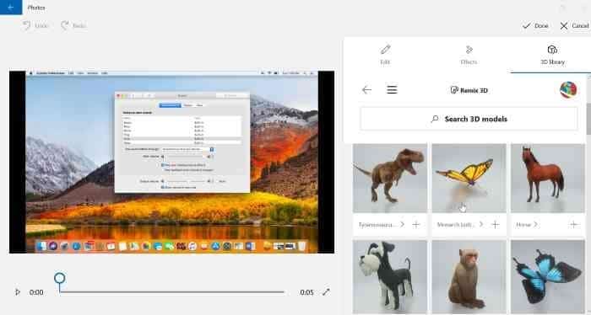Click the Remix 3D logo title
591x315 pixels.
pyautogui.click(x=469, y=90)
